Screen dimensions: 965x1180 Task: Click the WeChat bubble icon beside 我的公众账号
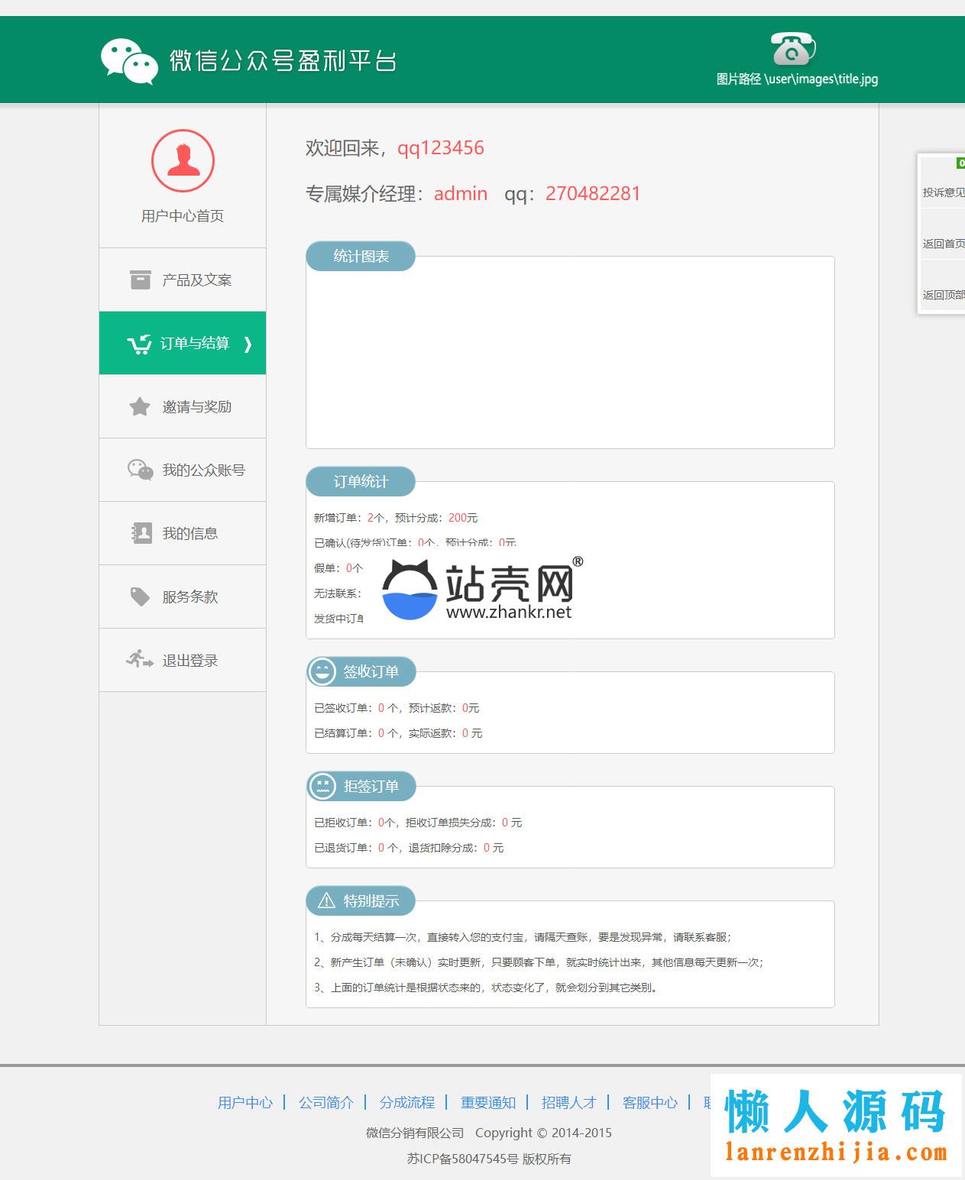click(141, 470)
